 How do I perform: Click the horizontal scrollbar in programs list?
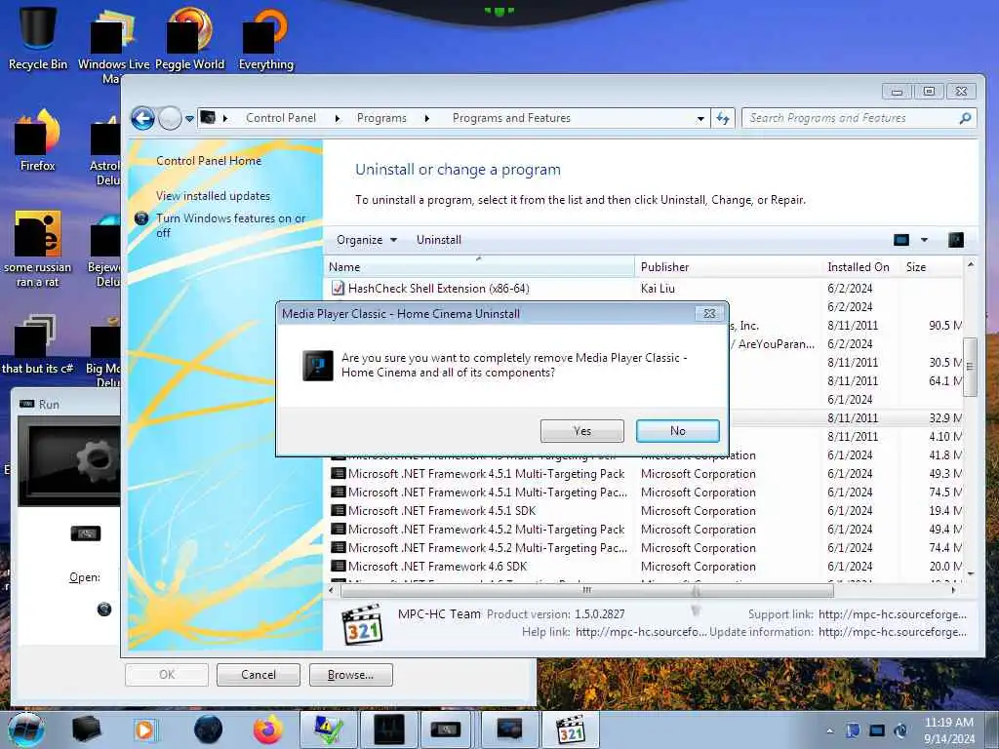pos(586,590)
